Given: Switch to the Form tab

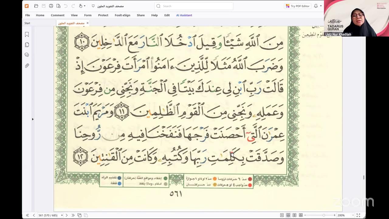Looking at the screenshot, I should click(88, 15).
